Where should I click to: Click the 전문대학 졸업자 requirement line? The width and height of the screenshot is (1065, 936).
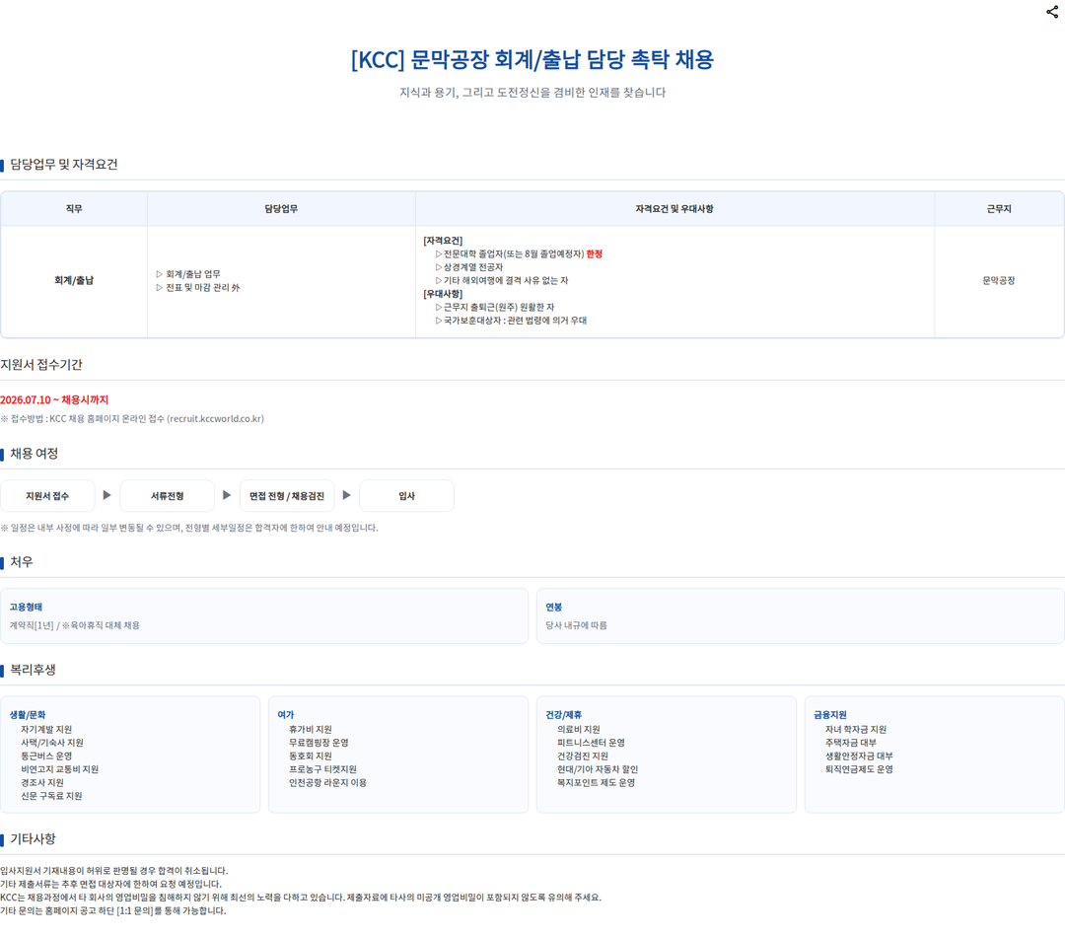pyautogui.click(x=519, y=254)
